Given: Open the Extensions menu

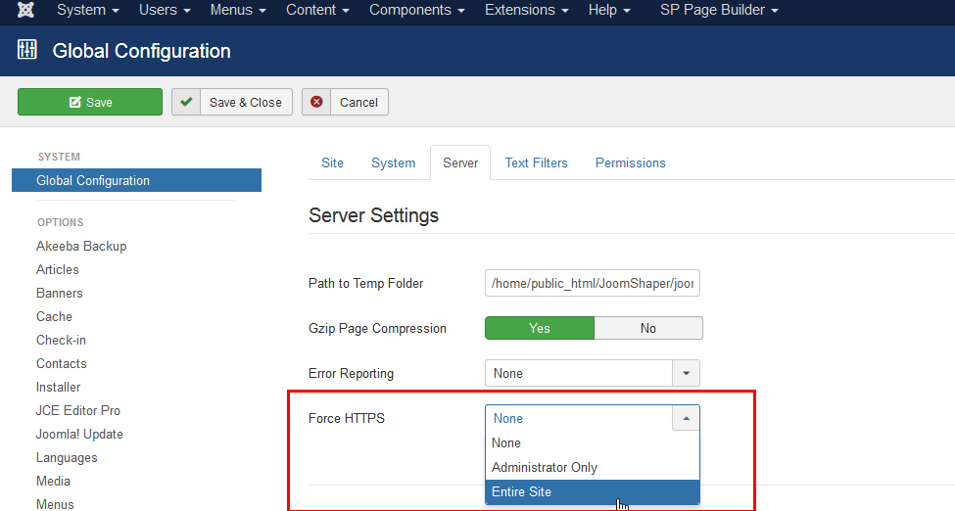Looking at the screenshot, I should pyautogui.click(x=528, y=10).
